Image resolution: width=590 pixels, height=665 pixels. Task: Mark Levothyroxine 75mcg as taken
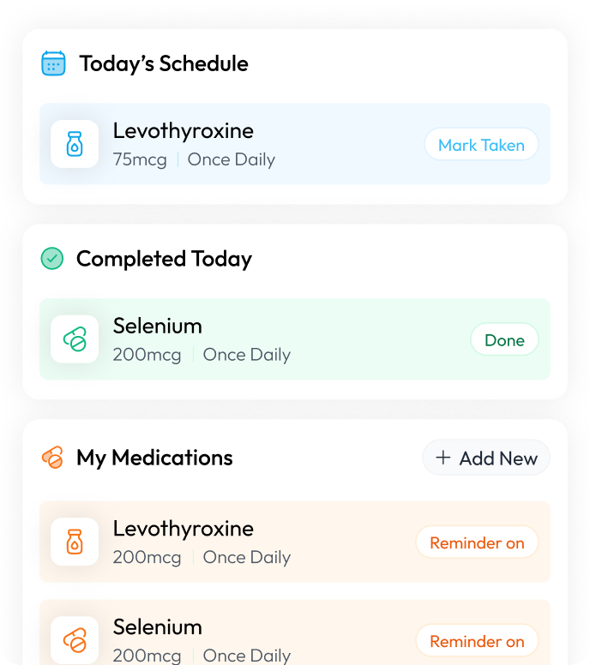click(x=481, y=145)
